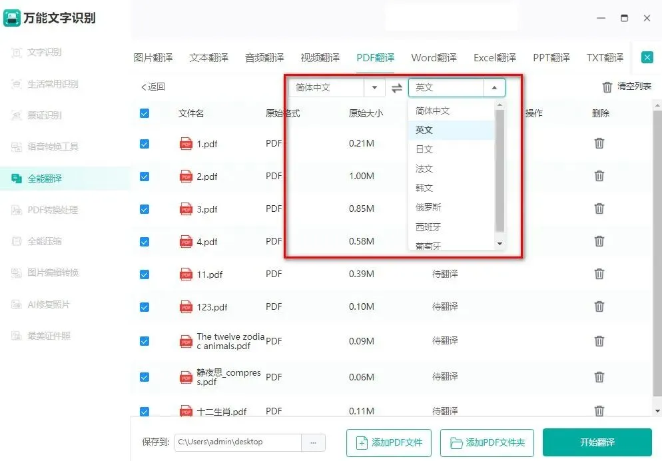Click the 清空列表 trash icon
The height and width of the screenshot is (461, 662).
607,87
